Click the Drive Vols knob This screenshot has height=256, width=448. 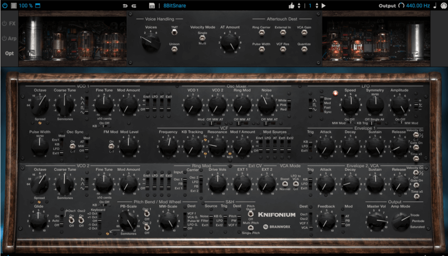point(217,184)
